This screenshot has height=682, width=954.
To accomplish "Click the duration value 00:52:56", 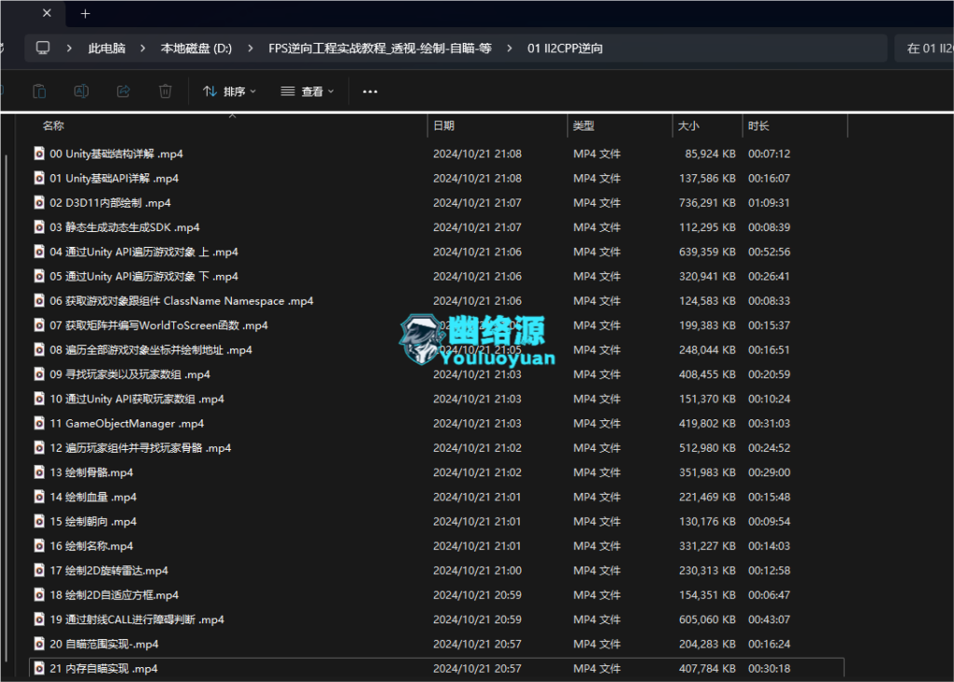I will click(769, 252).
